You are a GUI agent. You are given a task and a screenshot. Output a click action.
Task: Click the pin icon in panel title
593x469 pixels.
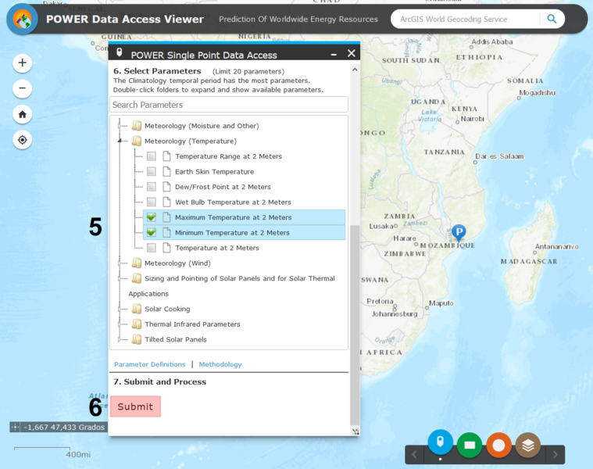pyautogui.click(x=119, y=52)
